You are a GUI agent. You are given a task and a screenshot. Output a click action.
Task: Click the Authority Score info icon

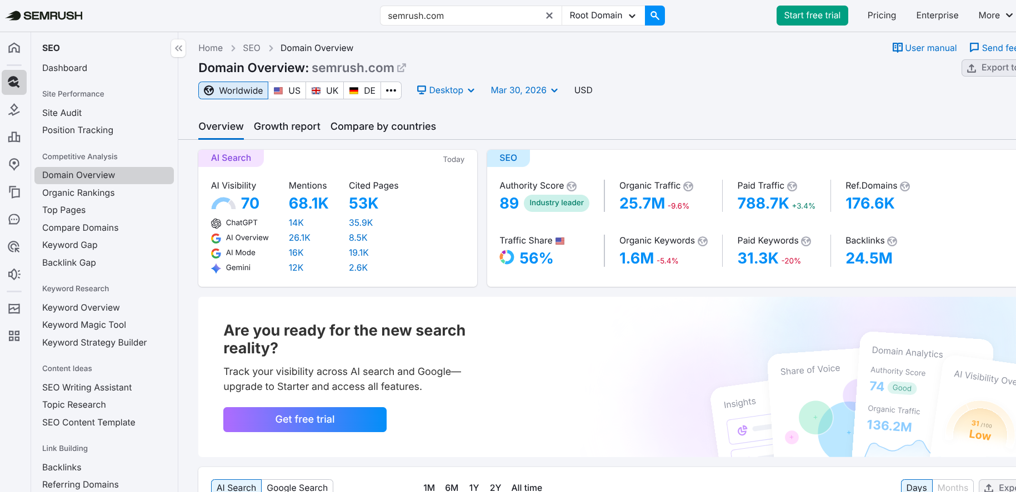[572, 186]
